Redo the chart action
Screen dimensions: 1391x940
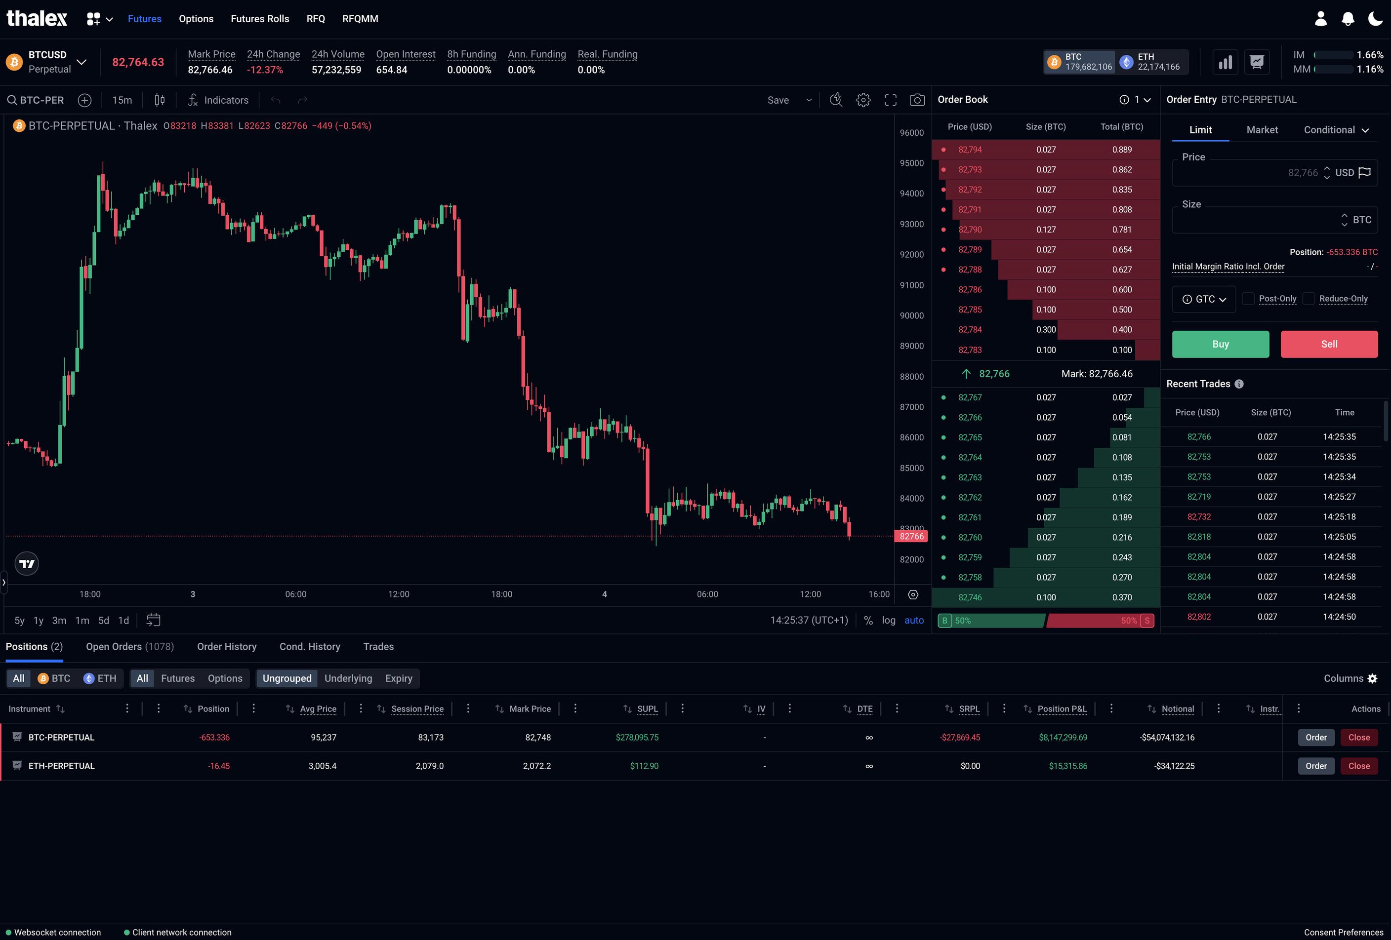click(303, 100)
